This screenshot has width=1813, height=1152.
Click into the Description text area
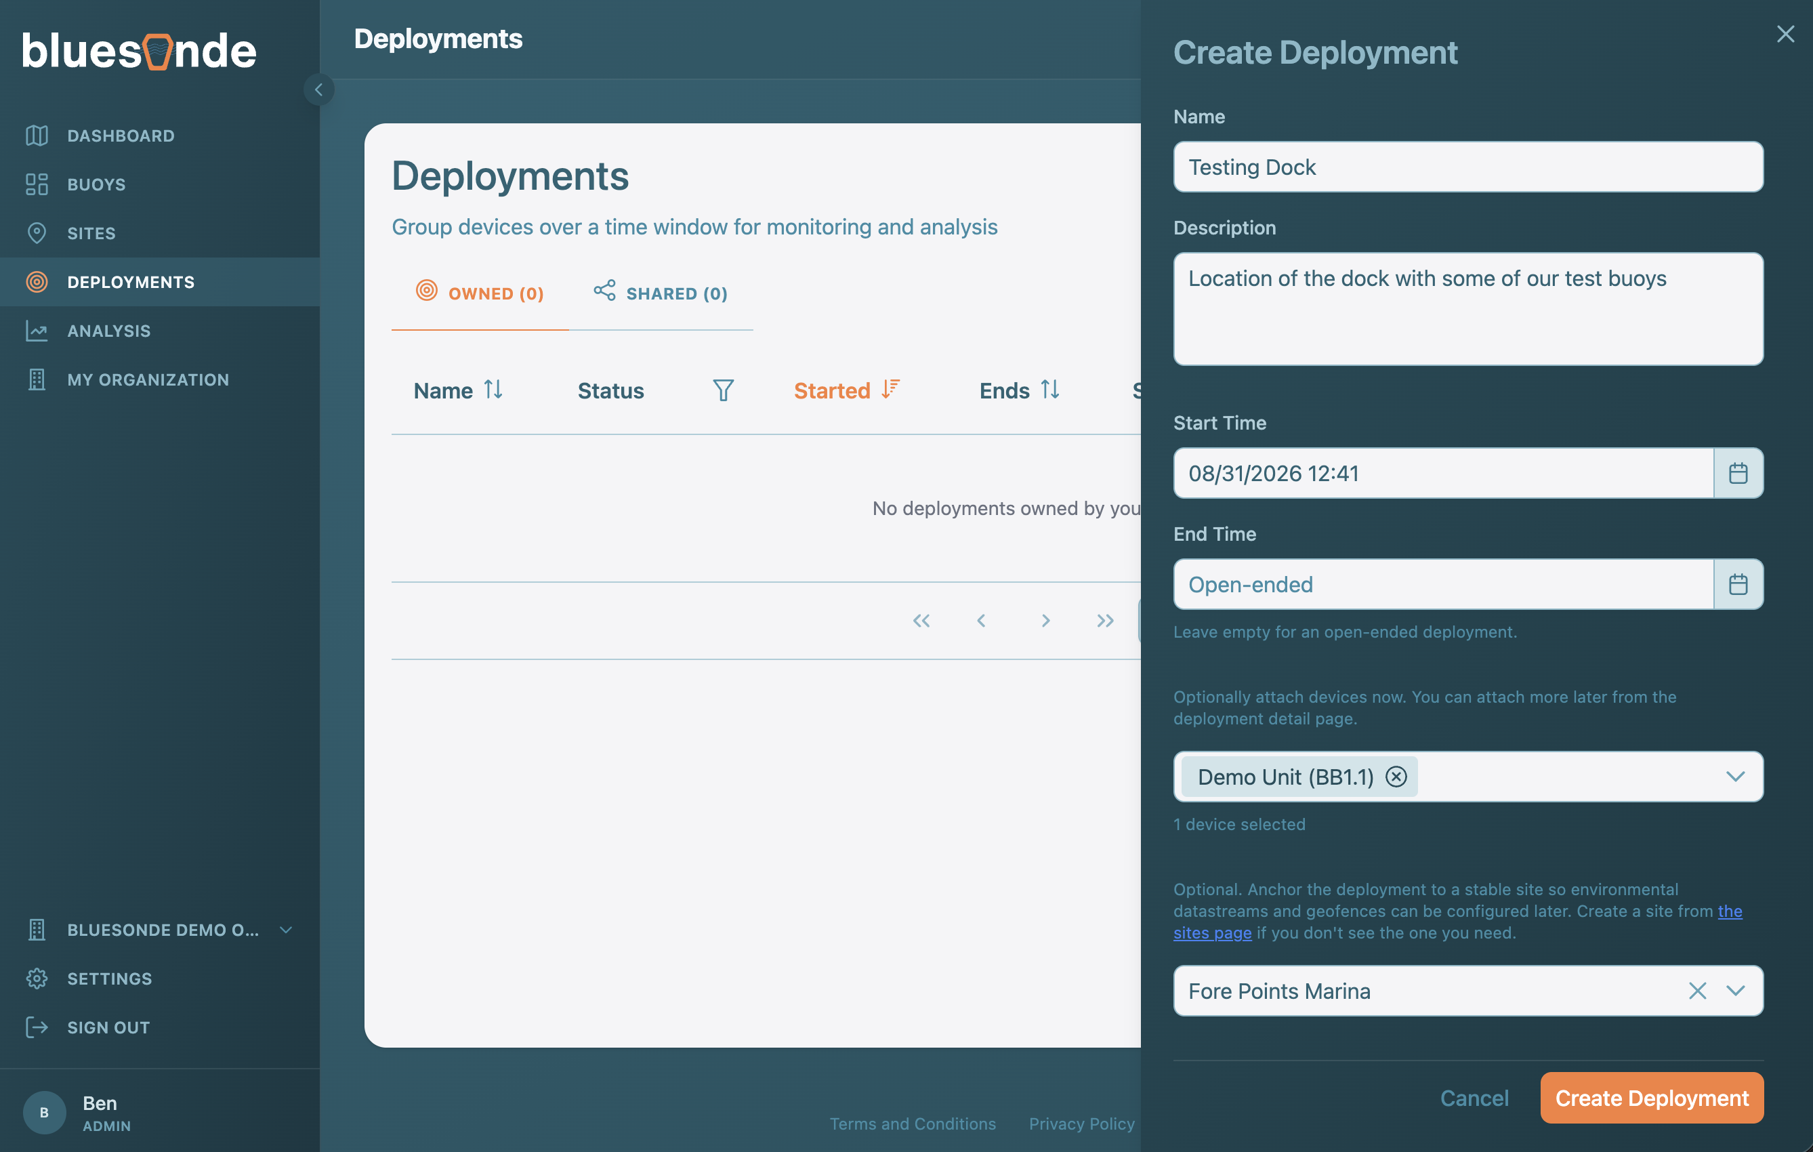pyautogui.click(x=1467, y=309)
